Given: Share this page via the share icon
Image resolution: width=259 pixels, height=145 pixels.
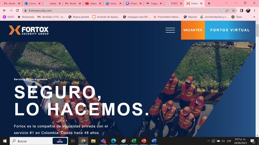Looking at the screenshot, I should [227, 10].
